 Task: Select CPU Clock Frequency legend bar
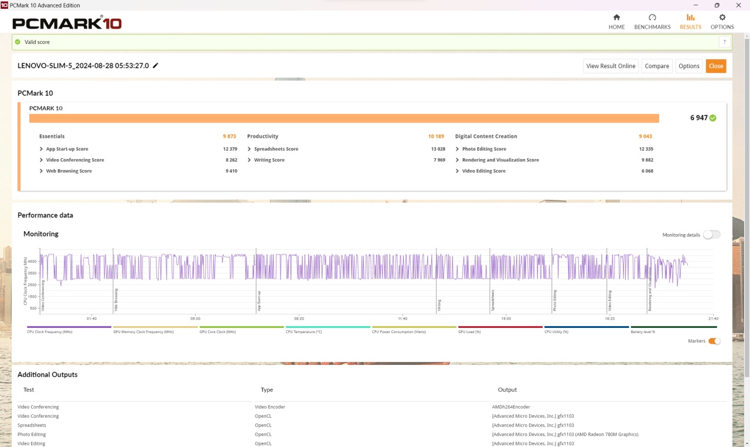click(69, 327)
